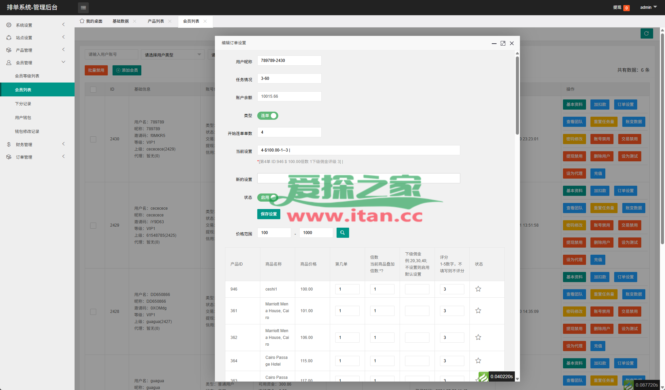Switch to the 基础数据 tab

tap(121, 21)
